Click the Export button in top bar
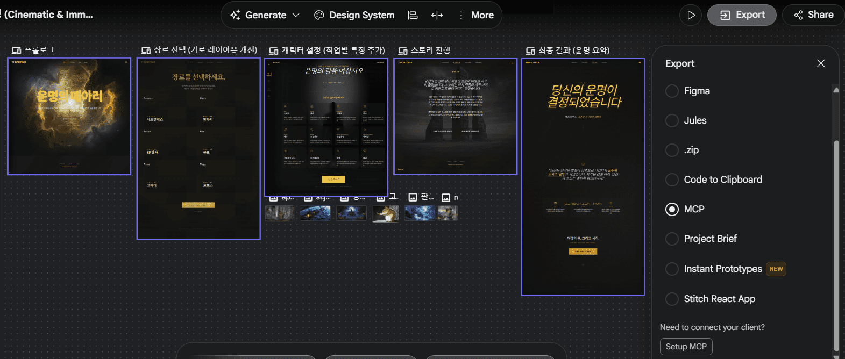845x359 pixels. click(x=741, y=15)
